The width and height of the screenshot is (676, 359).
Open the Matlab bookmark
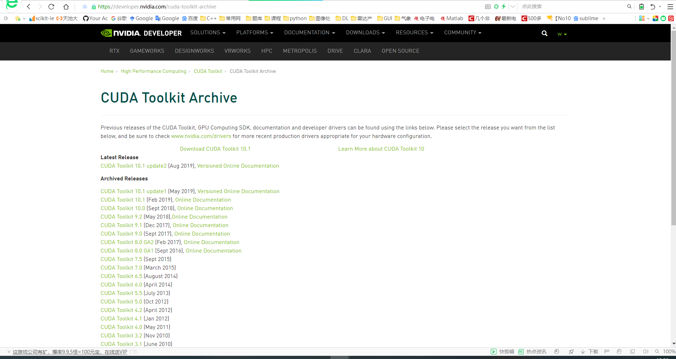(452, 18)
